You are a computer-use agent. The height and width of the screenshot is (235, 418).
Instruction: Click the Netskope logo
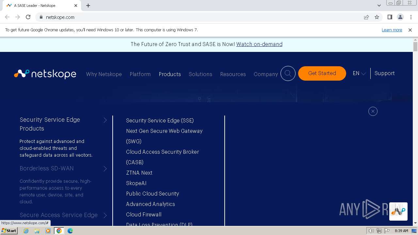pyautogui.click(x=45, y=74)
